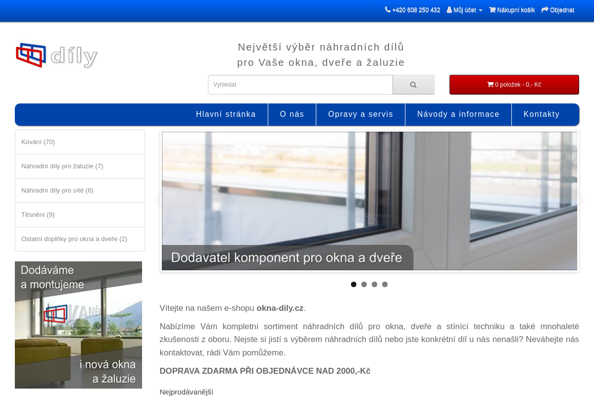The height and width of the screenshot is (396, 594).
Task: Select Opravy a servis in navigation
Action: pos(360,114)
